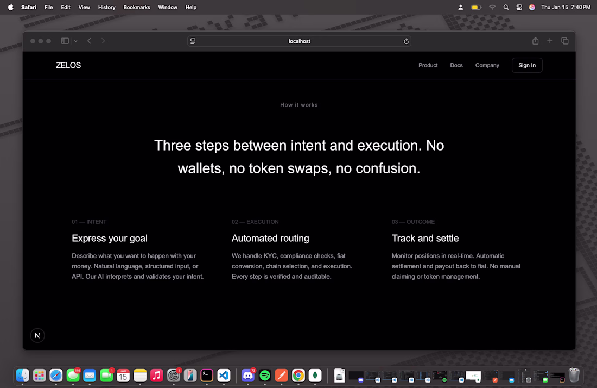Click the "Track and settle" heading

click(x=425, y=238)
